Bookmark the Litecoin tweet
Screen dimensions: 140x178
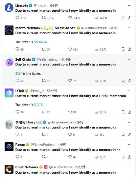click(123, 18)
